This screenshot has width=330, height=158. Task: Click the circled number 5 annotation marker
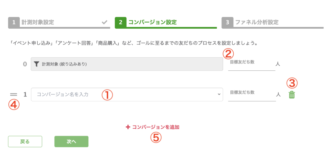point(156,138)
